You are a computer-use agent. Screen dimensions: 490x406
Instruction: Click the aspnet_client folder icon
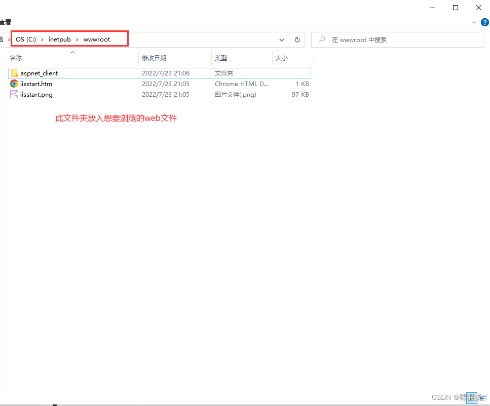click(x=14, y=73)
